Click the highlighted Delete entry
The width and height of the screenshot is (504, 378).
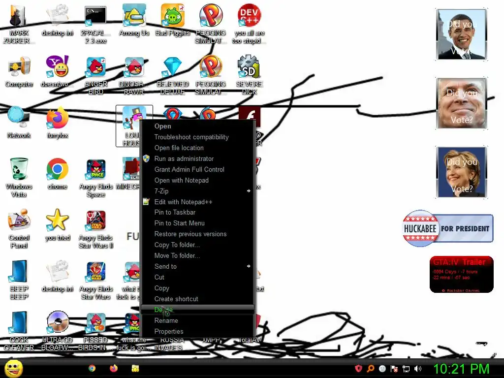tap(198, 310)
